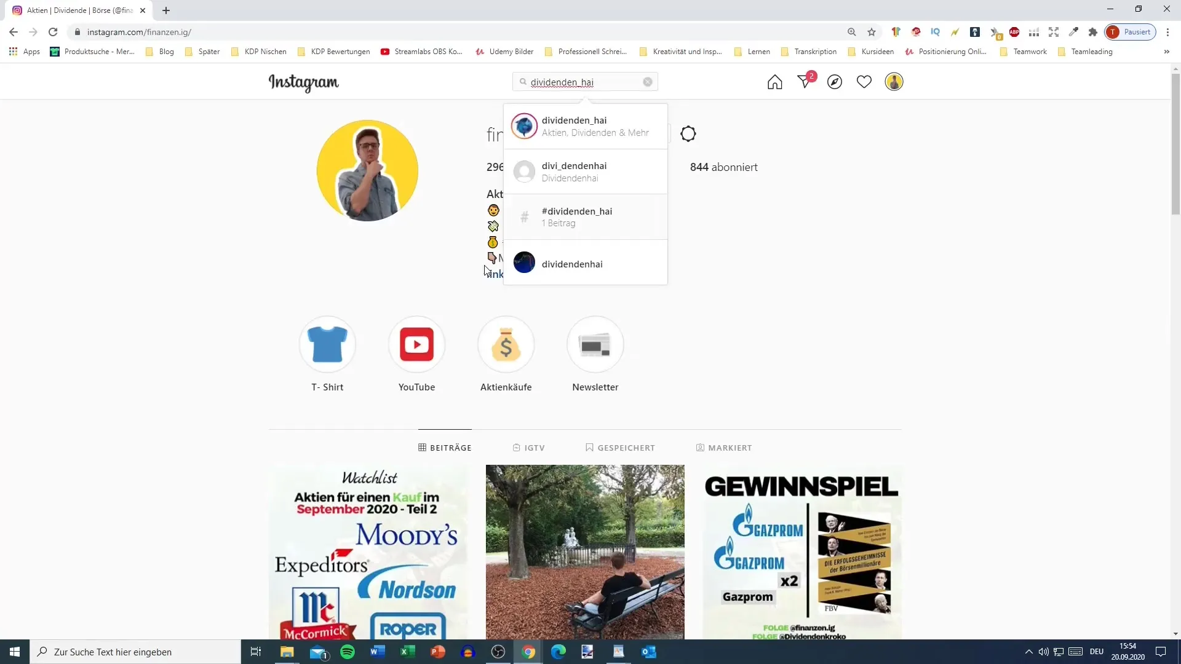The image size is (1181, 664).
Task: Open a new browser tab
Action: click(x=165, y=10)
